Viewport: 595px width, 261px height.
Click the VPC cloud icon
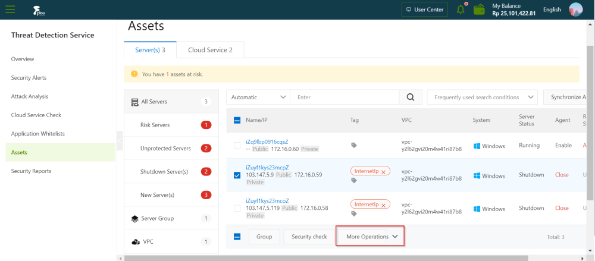[x=136, y=242]
